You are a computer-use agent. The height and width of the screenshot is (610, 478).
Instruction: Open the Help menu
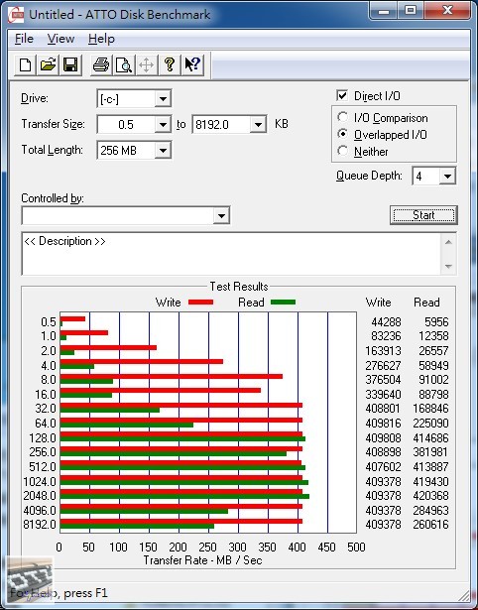(101, 39)
